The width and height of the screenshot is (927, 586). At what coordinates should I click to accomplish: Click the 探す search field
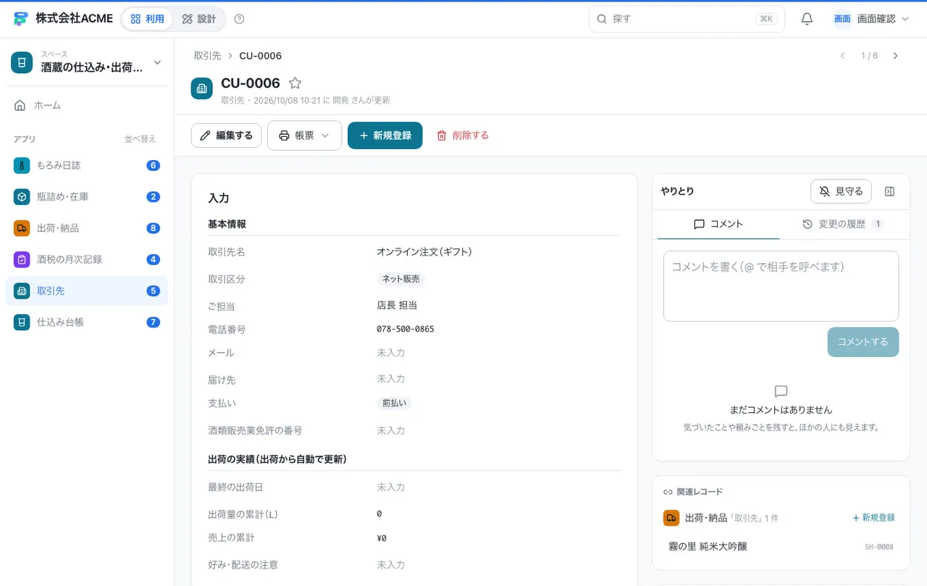click(687, 19)
